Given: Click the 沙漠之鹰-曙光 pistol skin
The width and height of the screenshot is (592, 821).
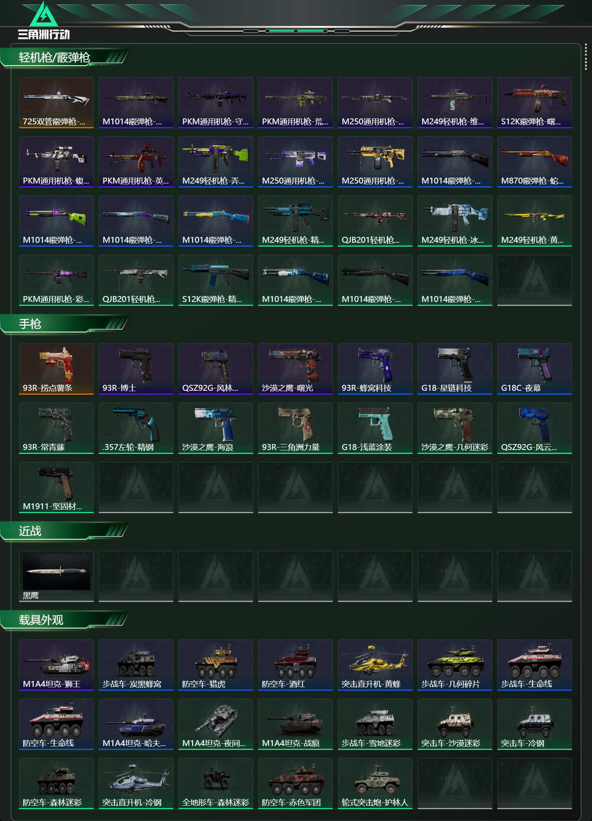Looking at the screenshot, I should (295, 369).
